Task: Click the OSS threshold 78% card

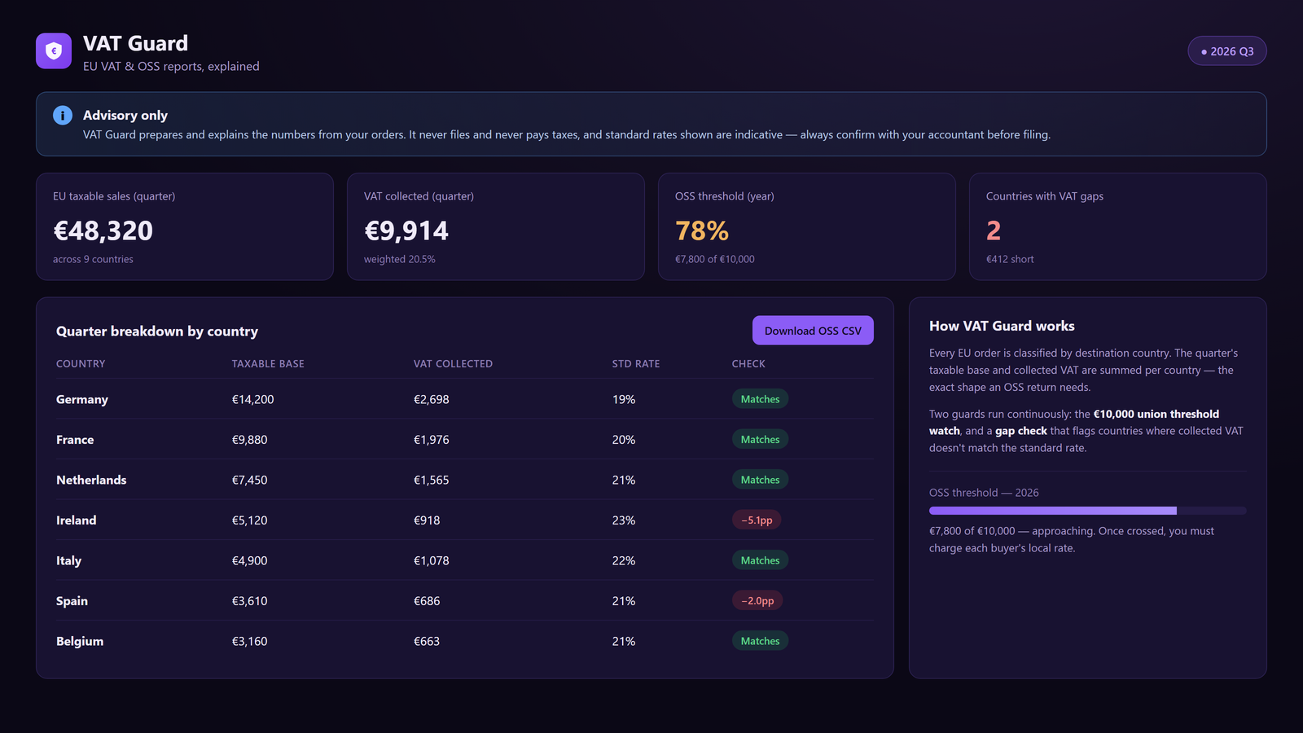Action: tap(807, 226)
